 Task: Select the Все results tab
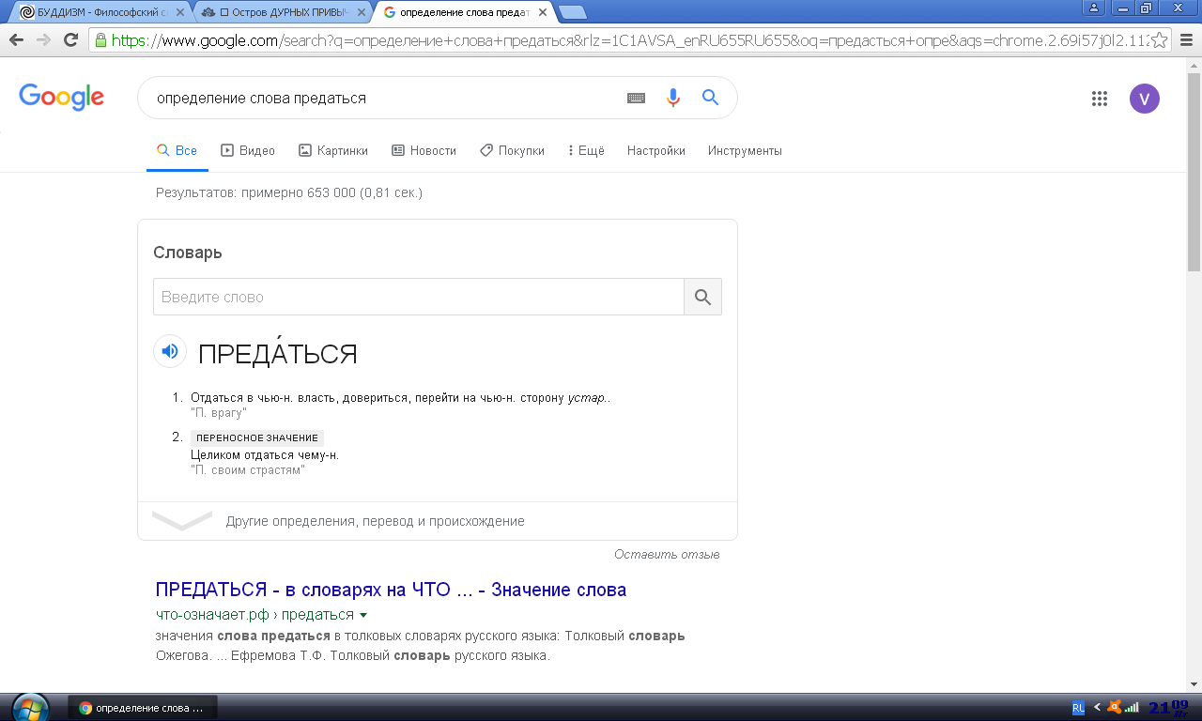coord(177,150)
